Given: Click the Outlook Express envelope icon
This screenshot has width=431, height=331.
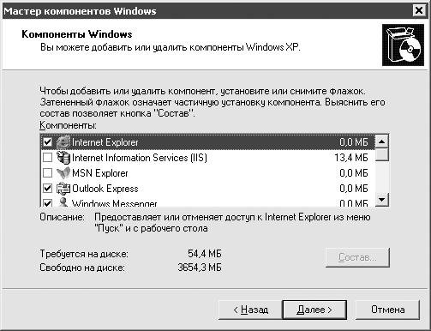Looking at the screenshot, I should tap(63, 189).
